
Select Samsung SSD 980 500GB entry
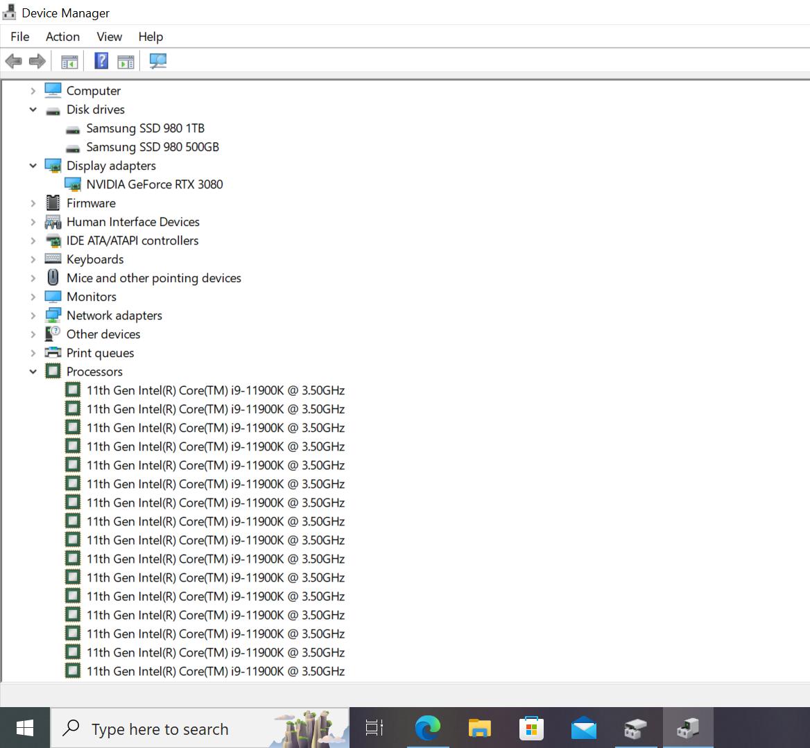153,147
